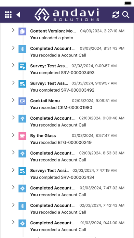Open 'Completed Account' title at 7:42:43 AM
Image resolution: width=134 pixels, height=238 pixels.
(53, 206)
